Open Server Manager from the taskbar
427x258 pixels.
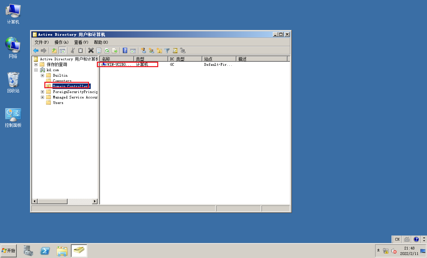pos(28,251)
